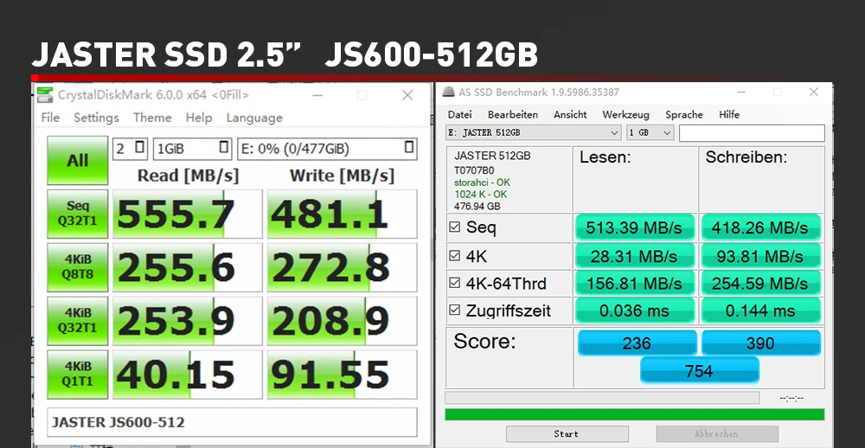Click Seq read result 555.7
The image size is (865, 448).
tap(188, 214)
